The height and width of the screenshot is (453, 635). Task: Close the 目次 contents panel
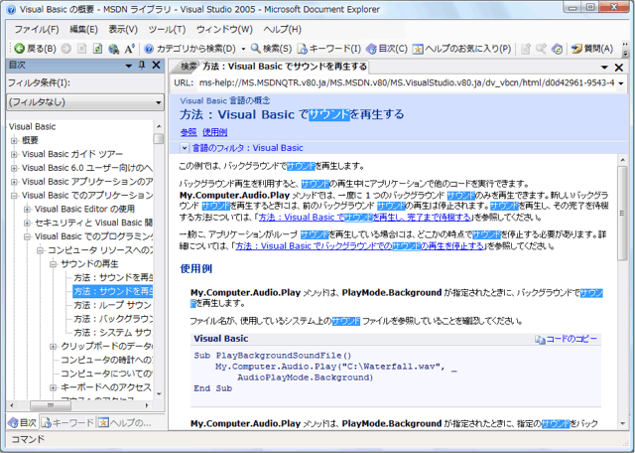pos(156,66)
